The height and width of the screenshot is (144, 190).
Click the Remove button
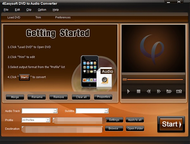58,97
